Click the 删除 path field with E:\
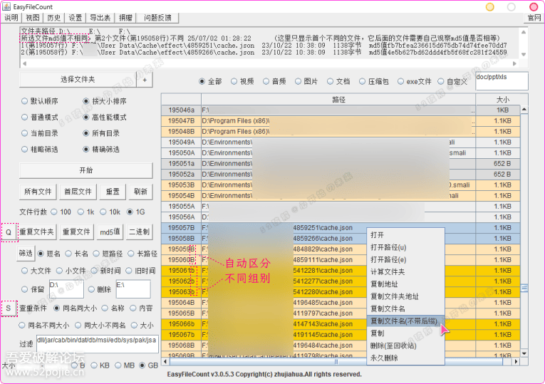The width and height of the screenshot is (545, 384). (133, 289)
